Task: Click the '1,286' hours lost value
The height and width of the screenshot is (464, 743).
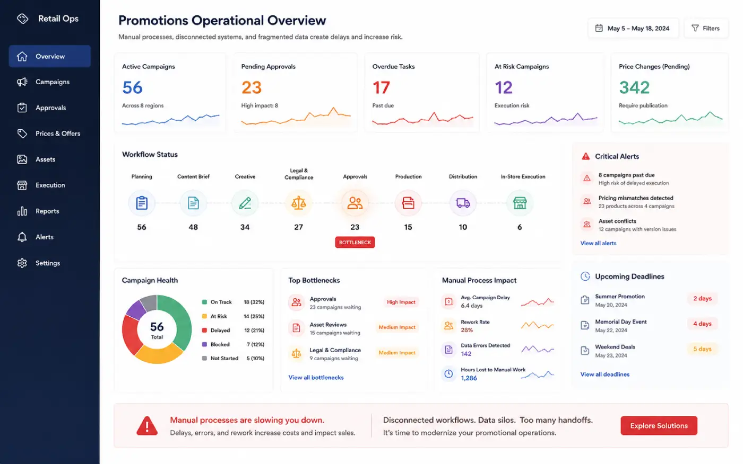Action: click(469, 378)
